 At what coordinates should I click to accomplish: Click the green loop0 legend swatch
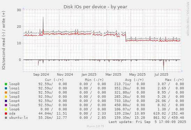click(6, 84)
